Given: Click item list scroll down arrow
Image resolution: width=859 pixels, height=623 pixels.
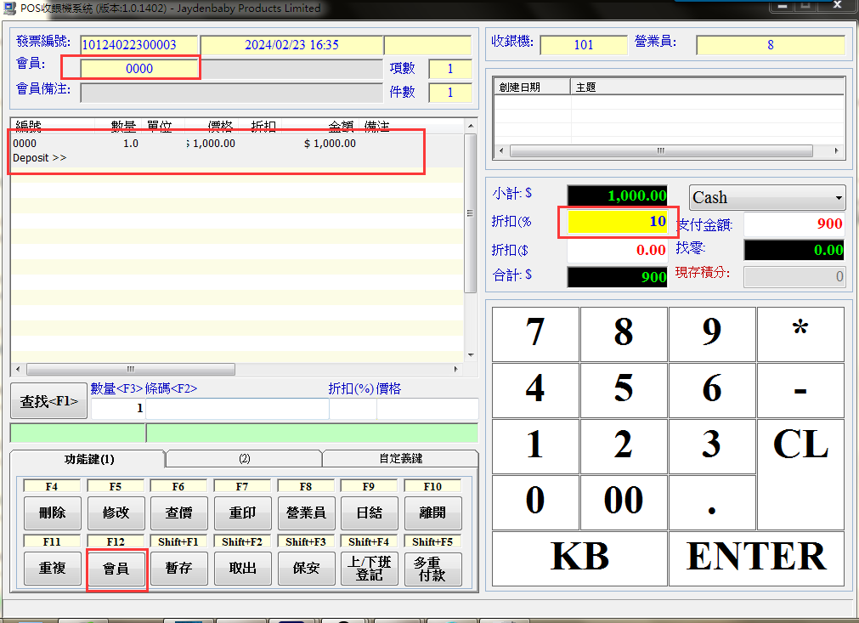Looking at the screenshot, I should pyautogui.click(x=471, y=355).
